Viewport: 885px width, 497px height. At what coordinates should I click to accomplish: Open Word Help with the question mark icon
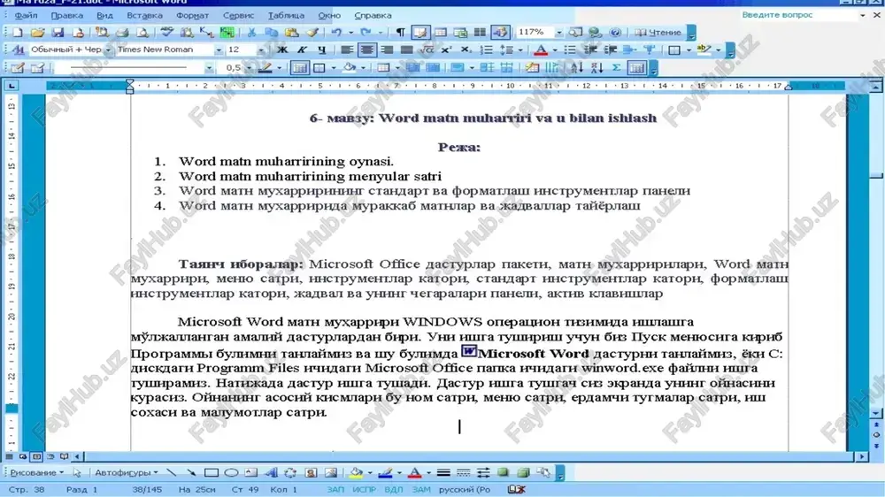pos(615,33)
